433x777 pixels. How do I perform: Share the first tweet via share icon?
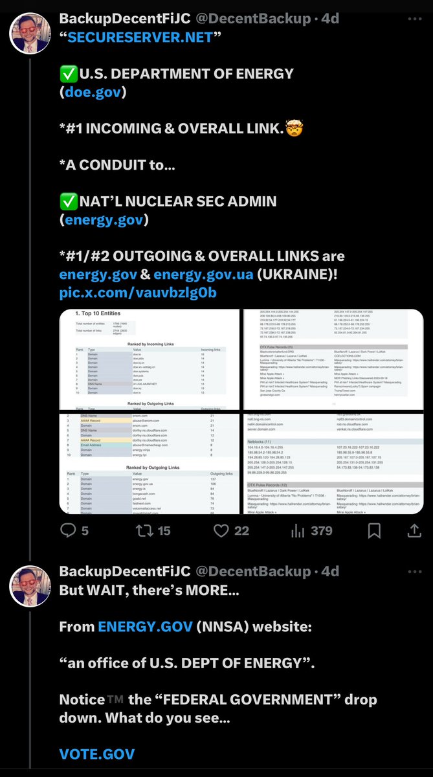414,530
